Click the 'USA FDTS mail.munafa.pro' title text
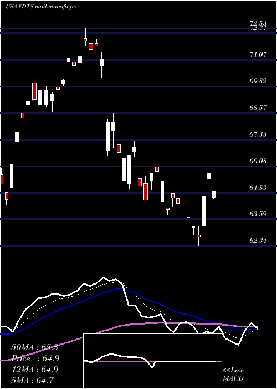Viewport: 277px width, 389px height. coord(42,7)
